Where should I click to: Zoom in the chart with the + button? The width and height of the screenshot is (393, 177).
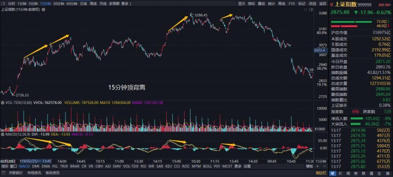click(x=318, y=166)
